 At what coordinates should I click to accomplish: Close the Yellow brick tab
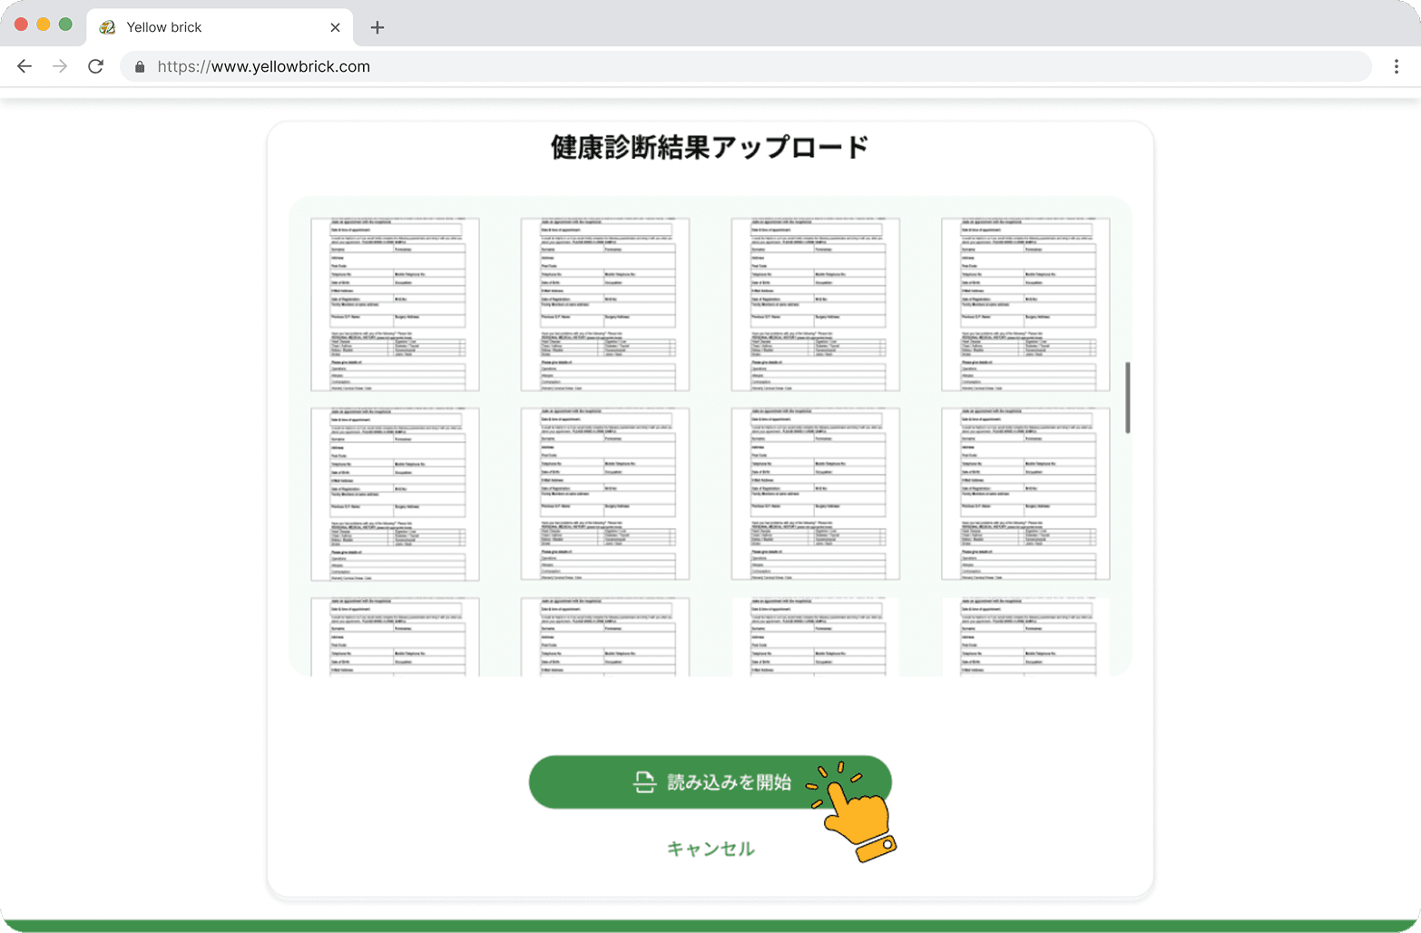335,27
